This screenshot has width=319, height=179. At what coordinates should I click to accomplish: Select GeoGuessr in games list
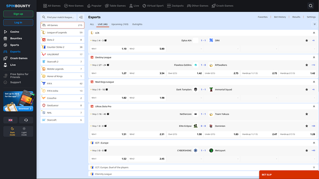pyautogui.click(x=63, y=106)
